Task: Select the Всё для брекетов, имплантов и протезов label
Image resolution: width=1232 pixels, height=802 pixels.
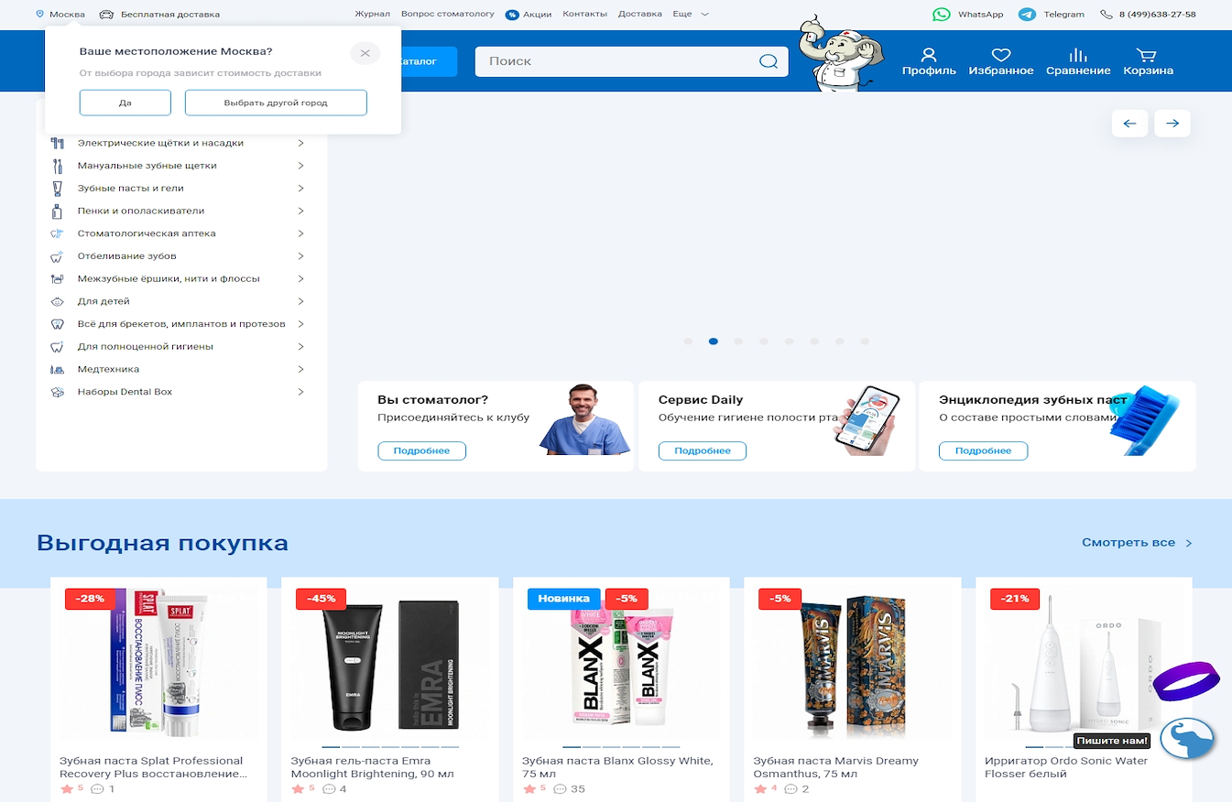Action: coord(181,324)
